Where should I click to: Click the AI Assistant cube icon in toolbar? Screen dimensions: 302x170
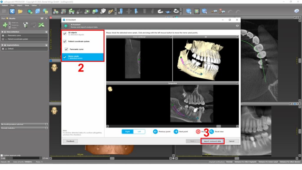point(30,12)
